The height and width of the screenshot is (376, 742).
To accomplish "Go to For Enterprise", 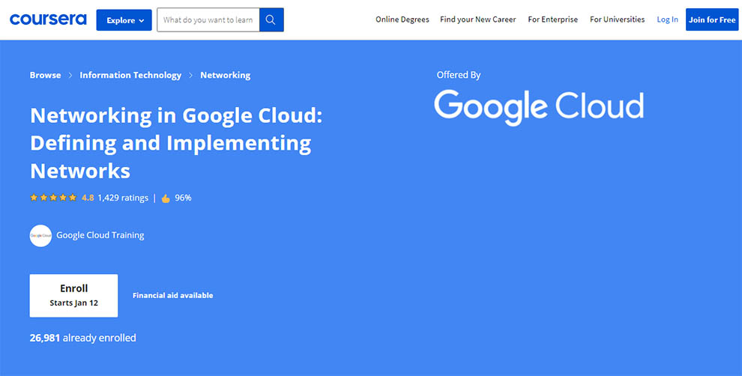I will [x=552, y=19].
